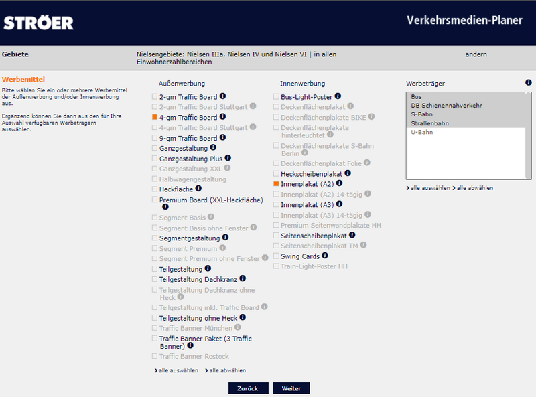536x397 pixels.
Task: Open info icon for 2-qm Traffic Board
Action: click(x=222, y=96)
